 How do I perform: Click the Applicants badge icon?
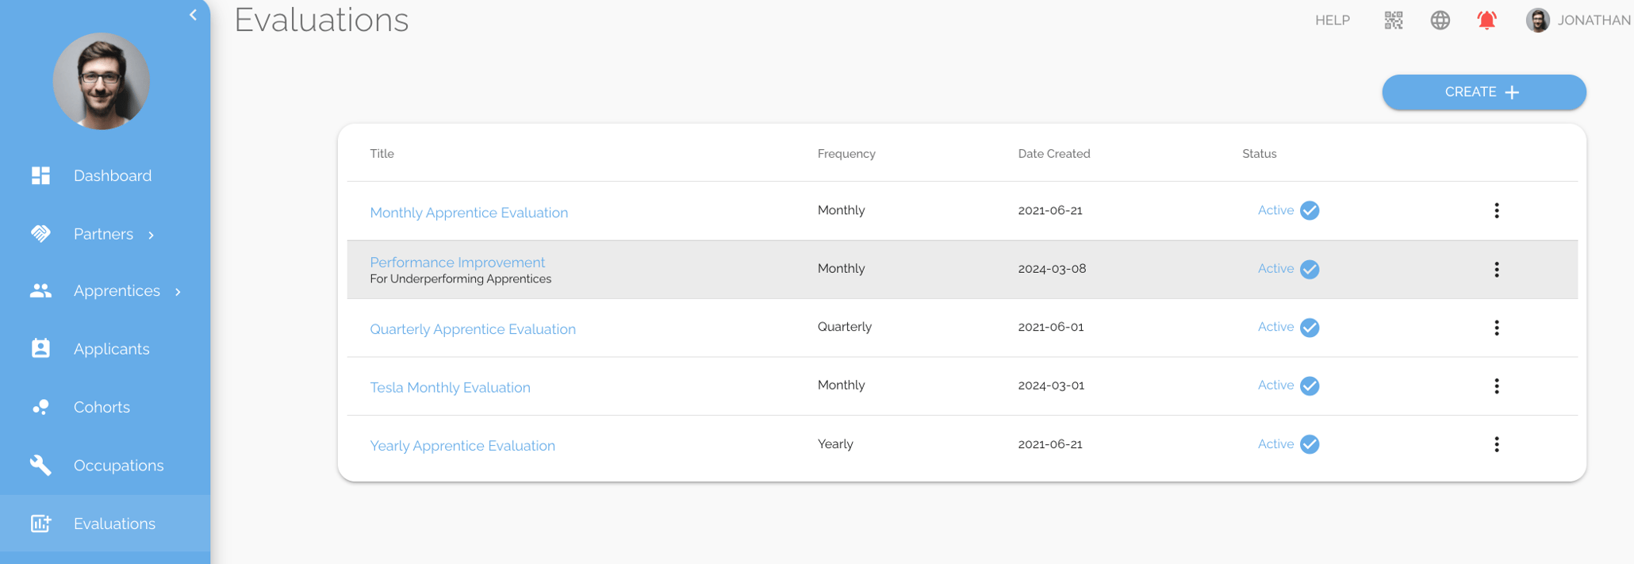click(x=40, y=348)
